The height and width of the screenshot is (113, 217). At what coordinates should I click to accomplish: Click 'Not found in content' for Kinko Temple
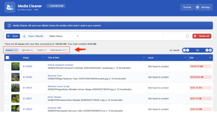coord(158,98)
